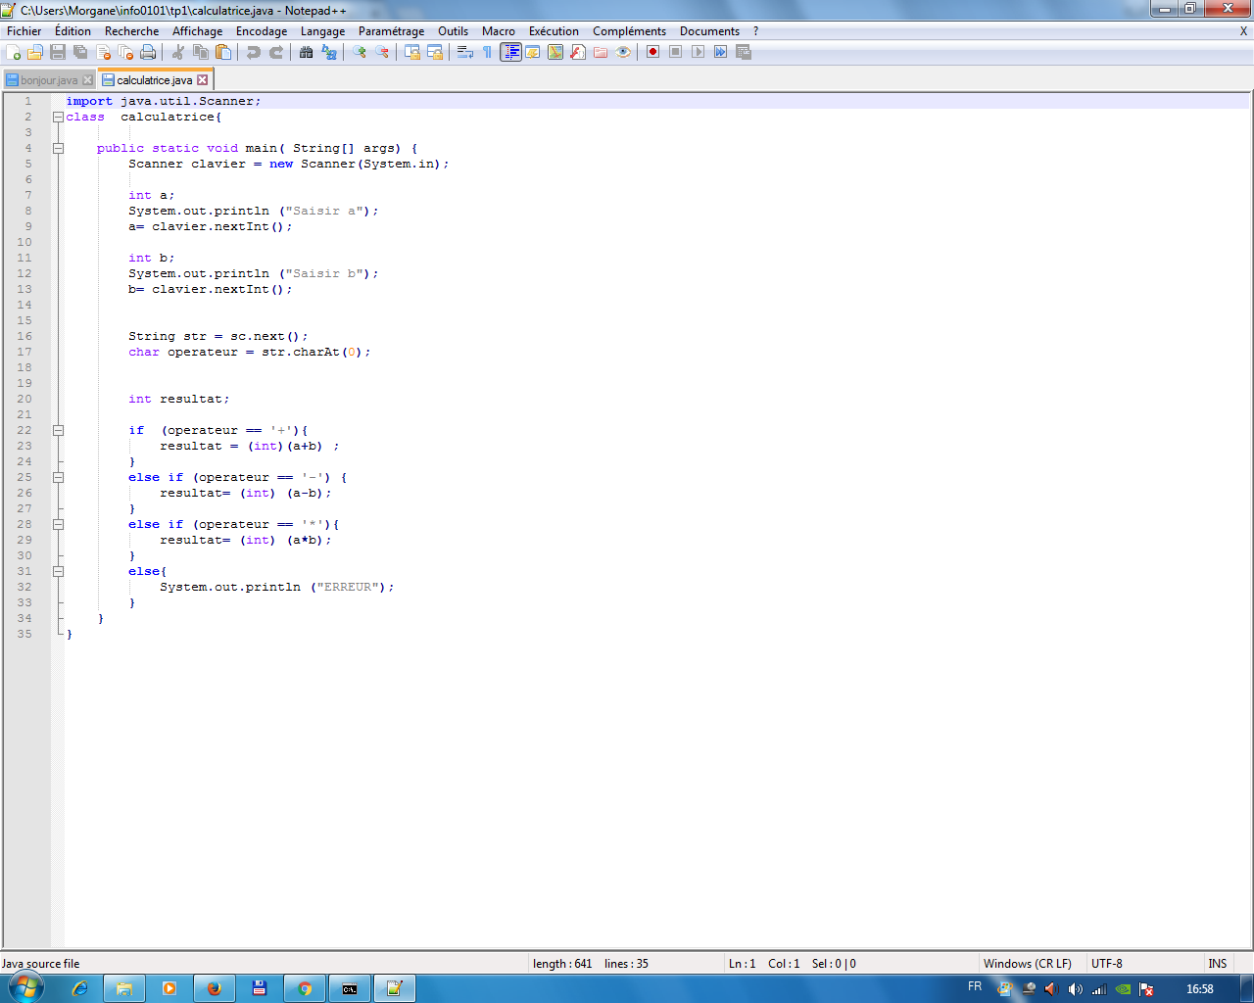Create a new file
This screenshot has height=1003, width=1254.
coord(13,52)
